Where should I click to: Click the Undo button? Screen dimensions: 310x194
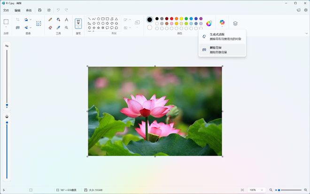tap(58, 9)
